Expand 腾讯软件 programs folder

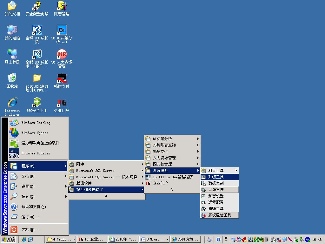(106, 183)
